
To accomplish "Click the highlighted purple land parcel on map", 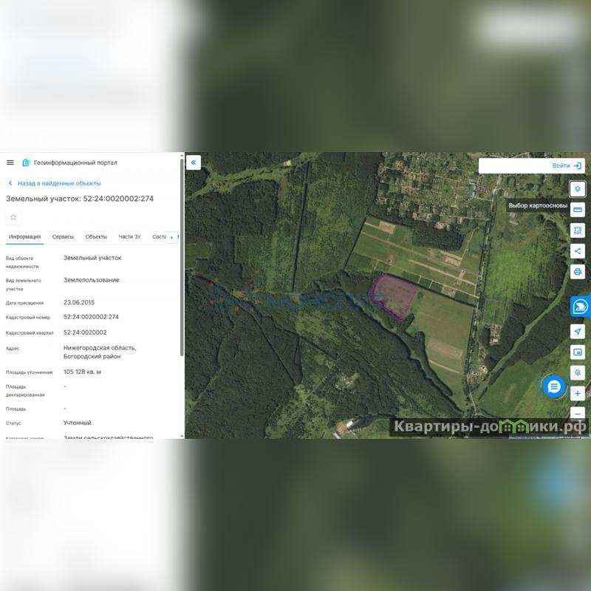I will point(394,297).
